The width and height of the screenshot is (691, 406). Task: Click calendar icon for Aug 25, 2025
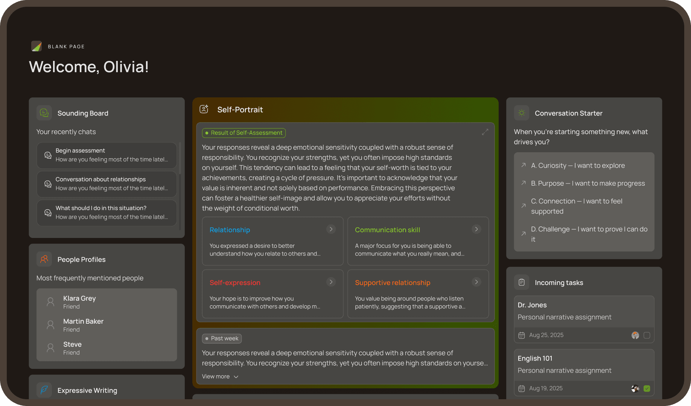click(x=522, y=335)
